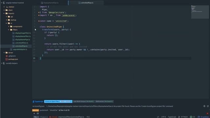Click the linter dot on line 4
This screenshot has height=118, width=210.
point(39,15)
